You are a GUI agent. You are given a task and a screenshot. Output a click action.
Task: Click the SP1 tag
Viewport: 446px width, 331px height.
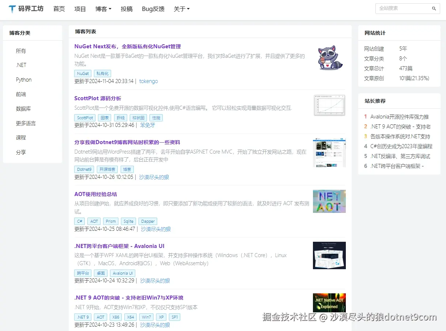[174, 317]
